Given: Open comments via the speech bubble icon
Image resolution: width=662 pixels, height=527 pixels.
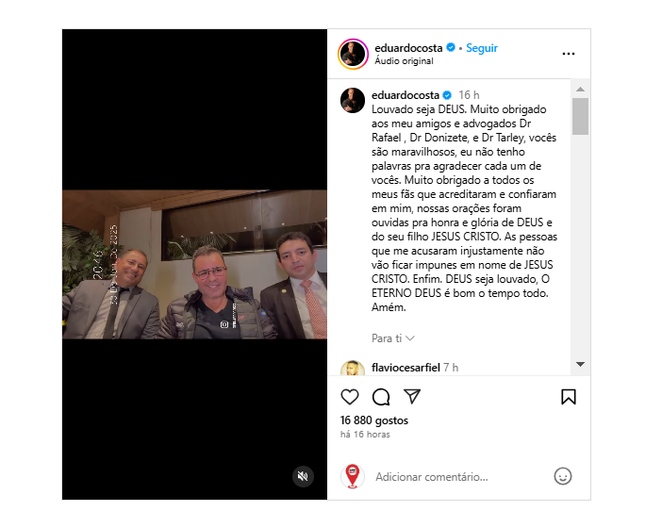Looking at the screenshot, I should pyautogui.click(x=381, y=397).
